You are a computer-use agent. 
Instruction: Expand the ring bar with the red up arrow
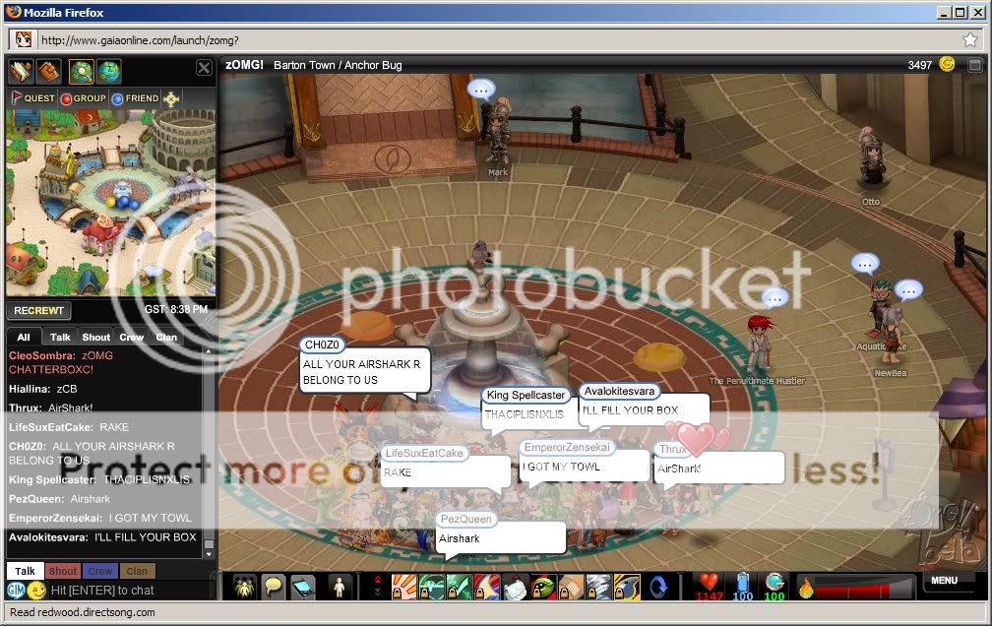379,577
